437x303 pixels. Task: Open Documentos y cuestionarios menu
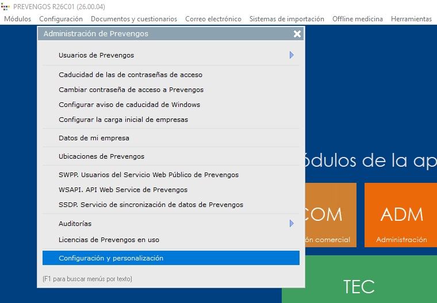(134, 19)
